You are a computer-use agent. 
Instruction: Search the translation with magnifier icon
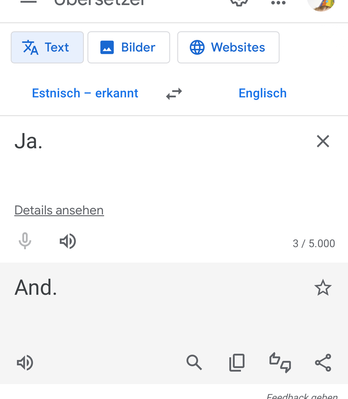pyautogui.click(x=194, y=363)
